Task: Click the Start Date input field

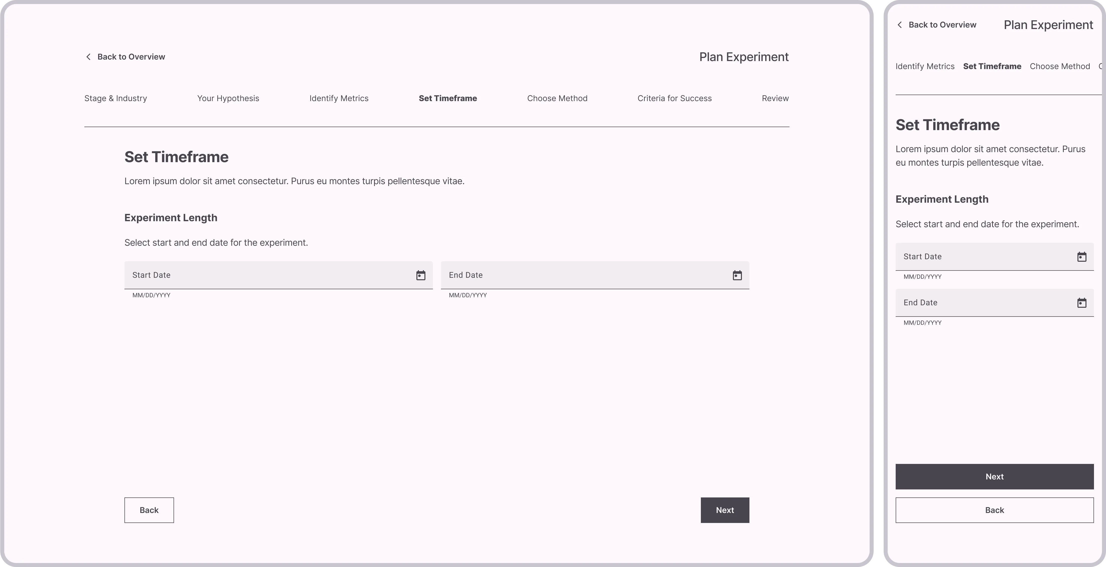Action: click(x=258, y=275)
